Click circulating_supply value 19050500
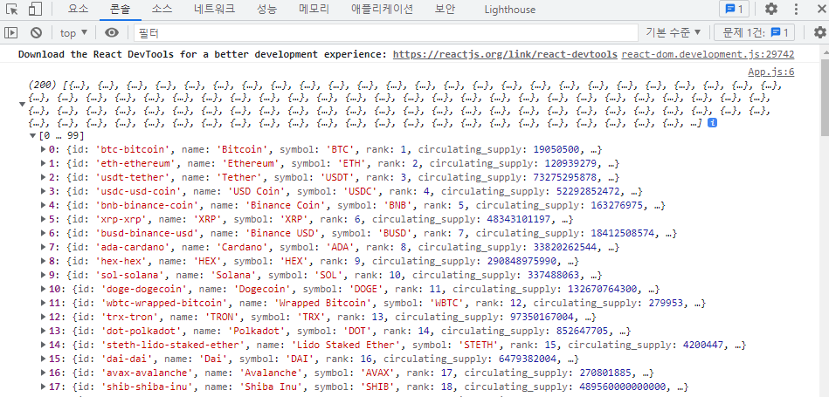The image size is (829, 397). pos(556,149)
